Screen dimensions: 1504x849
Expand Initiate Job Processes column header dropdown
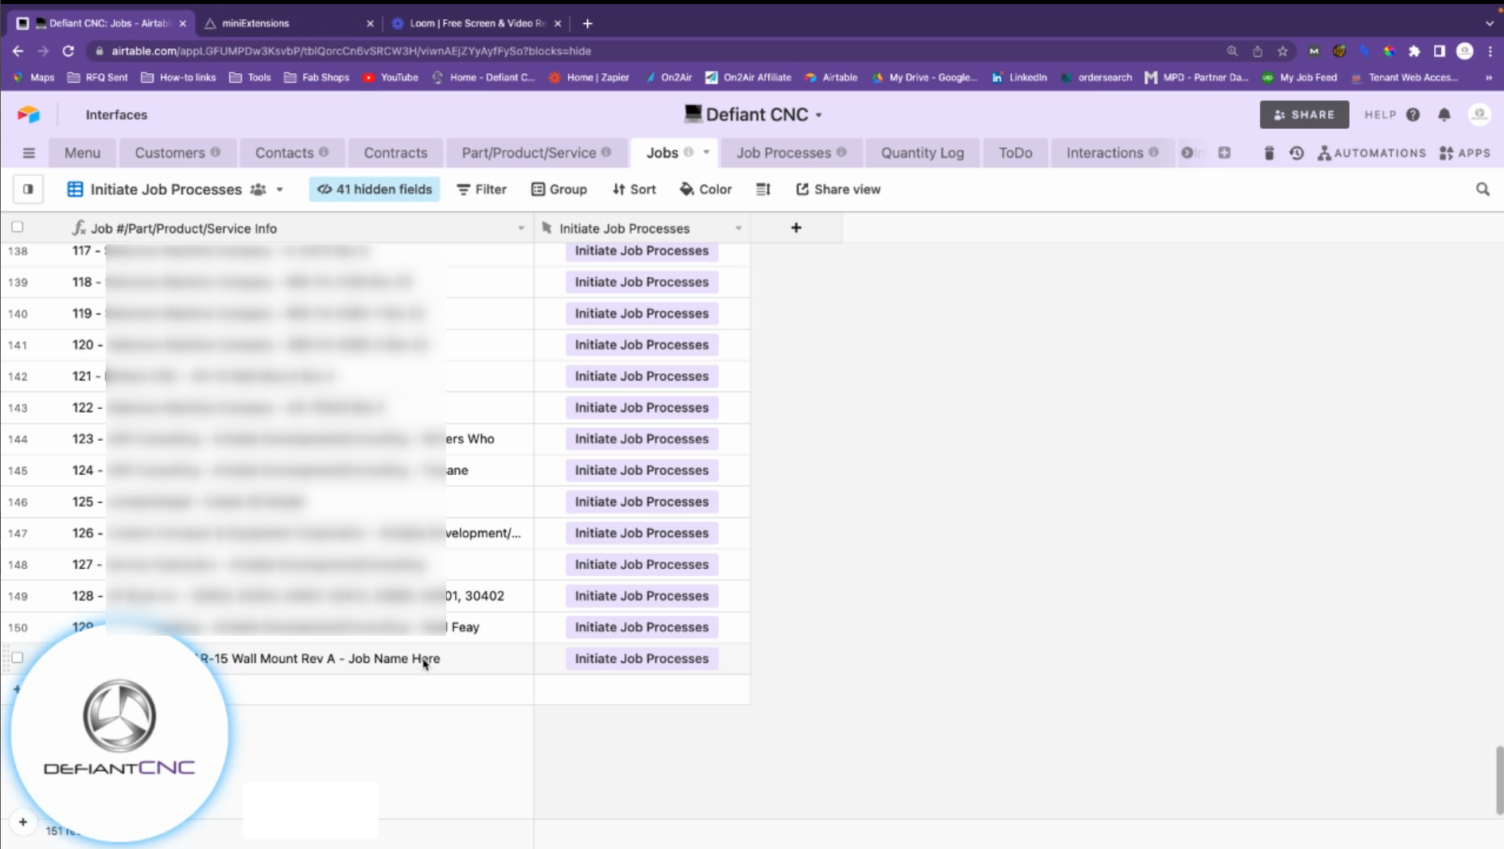738,228
